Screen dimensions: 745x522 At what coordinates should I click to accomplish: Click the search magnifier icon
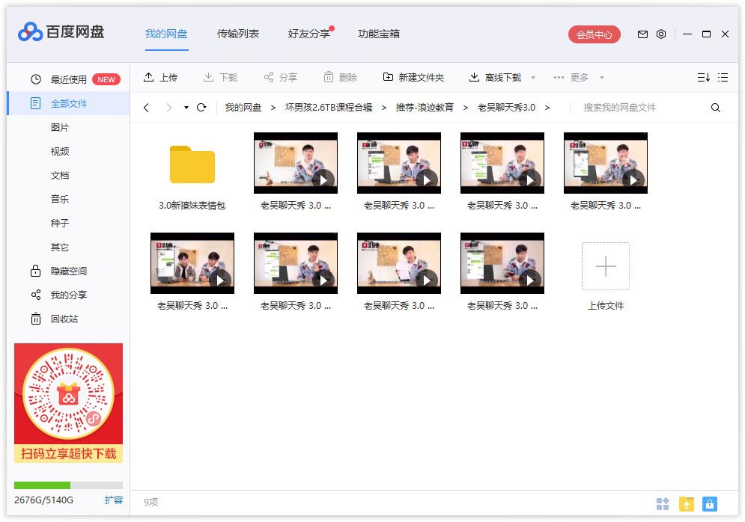click(716, 108)
